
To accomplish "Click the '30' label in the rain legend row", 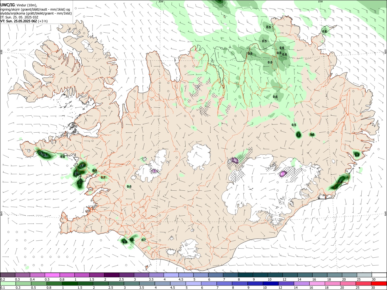I will tap(373, 288).
